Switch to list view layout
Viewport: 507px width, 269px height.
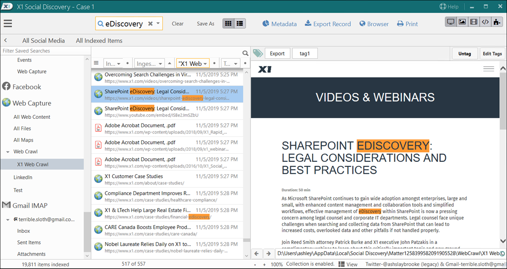coord(240,24)
